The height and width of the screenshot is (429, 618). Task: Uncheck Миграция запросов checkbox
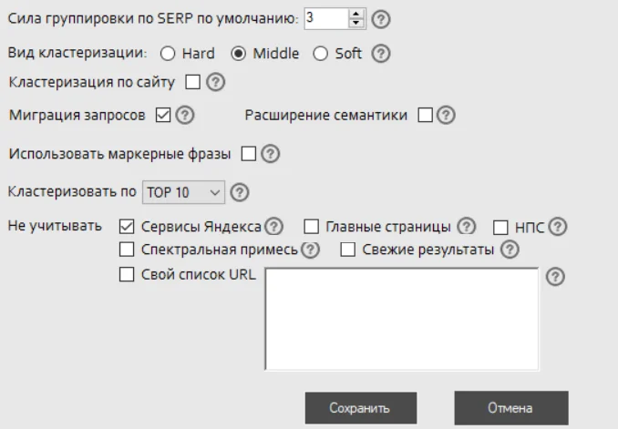163,116
